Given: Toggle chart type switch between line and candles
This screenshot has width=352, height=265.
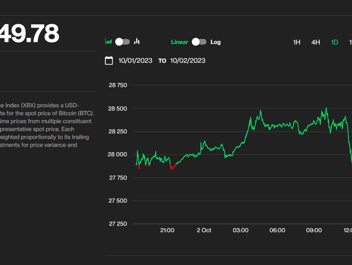Looking at the screenshot, I should pos(122,42).
